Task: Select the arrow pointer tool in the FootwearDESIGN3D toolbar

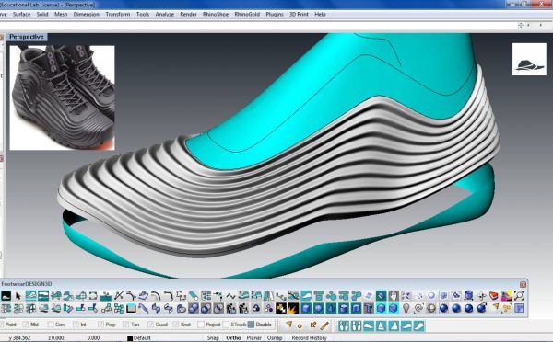Action: (18, 296)
